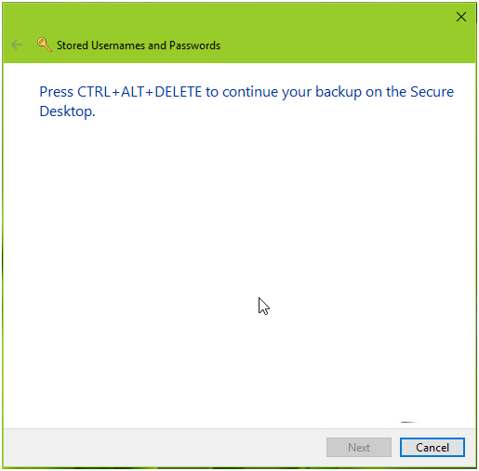Image resolution: width=479 pixels, height=471 pixels.
Task: Click the word Usernames in the title
Action: click(118, 46)
